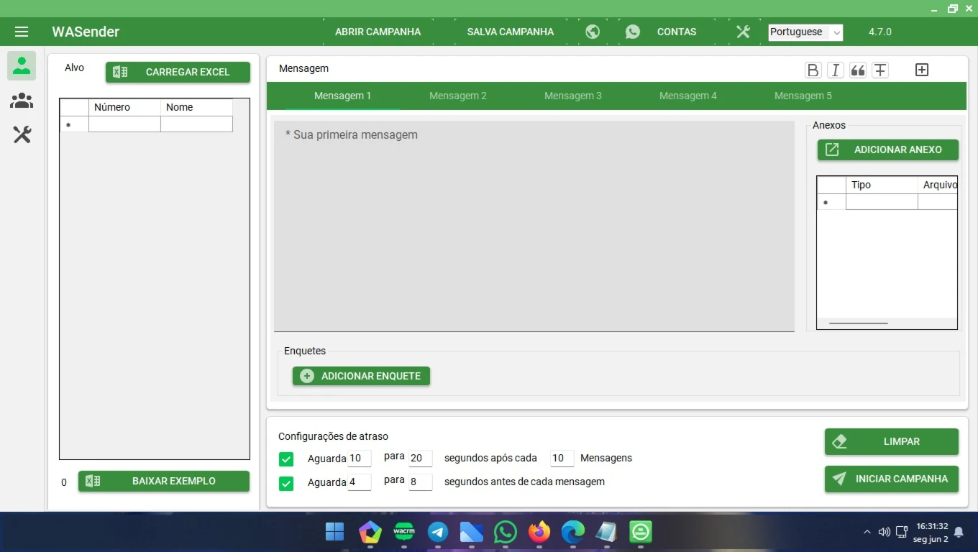Open notification bell in system tray

(959, 532)
